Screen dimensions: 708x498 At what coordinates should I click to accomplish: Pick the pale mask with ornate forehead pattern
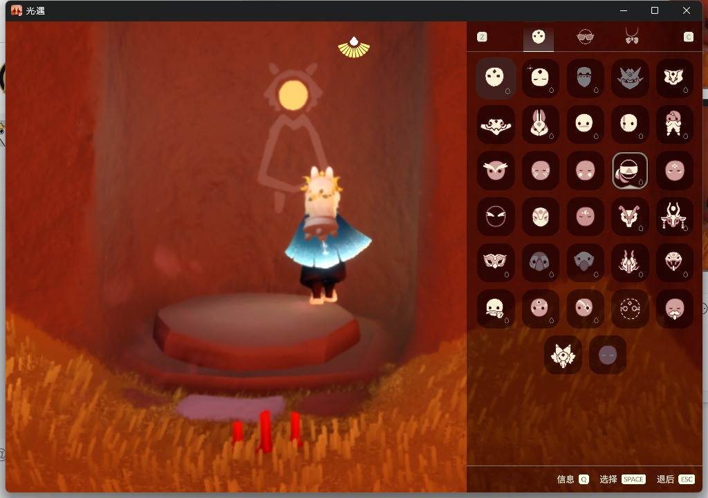coord(540,216)
